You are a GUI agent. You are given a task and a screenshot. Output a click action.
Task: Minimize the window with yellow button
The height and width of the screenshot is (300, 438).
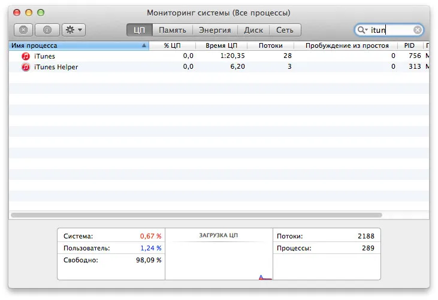(29, 13)
